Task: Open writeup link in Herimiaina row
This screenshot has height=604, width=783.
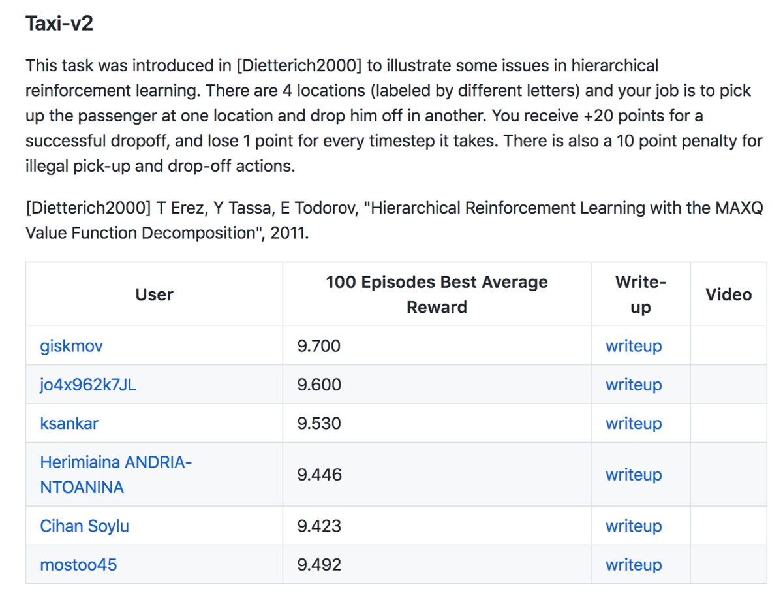Action: click(x=633, y=475)
